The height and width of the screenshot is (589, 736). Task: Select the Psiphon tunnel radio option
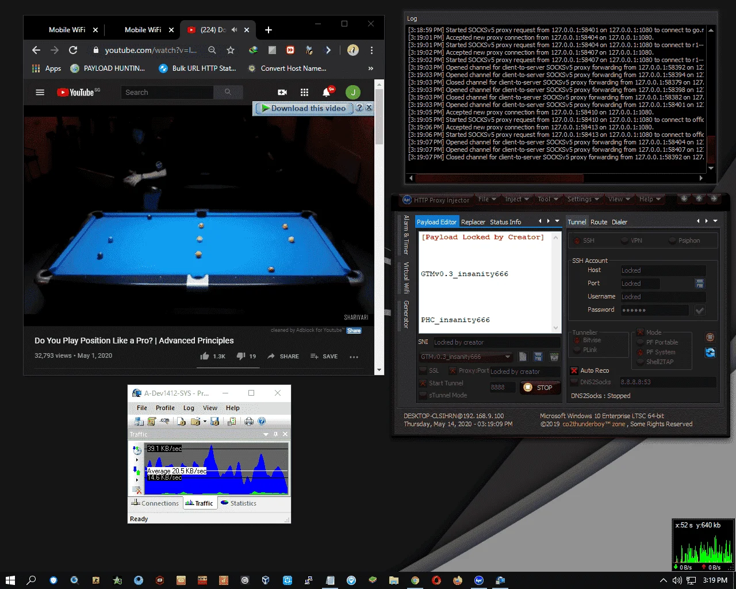click(x=685, y=240)
